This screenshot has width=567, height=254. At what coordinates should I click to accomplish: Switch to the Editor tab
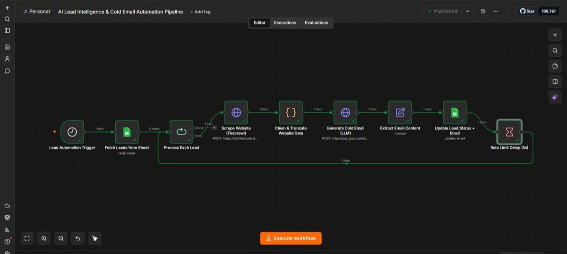[259, 23]
